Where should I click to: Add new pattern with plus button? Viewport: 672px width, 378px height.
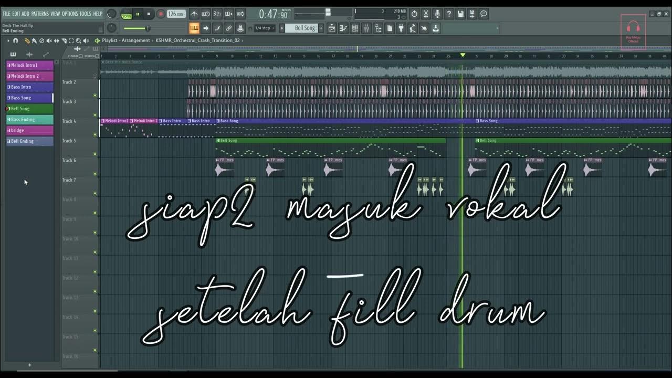[x=29, y=365]
